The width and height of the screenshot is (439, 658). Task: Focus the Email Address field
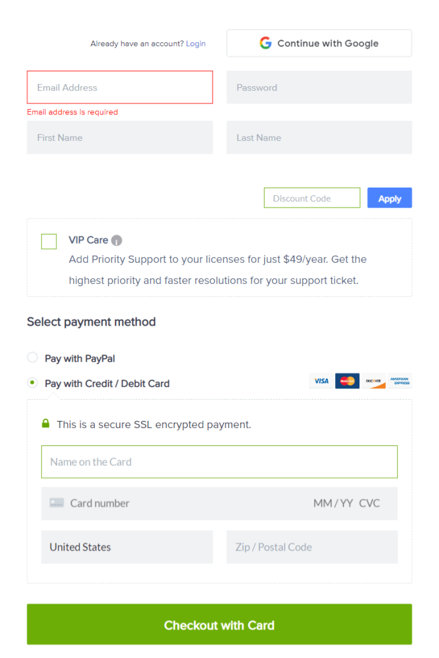[x=120, y=87]
